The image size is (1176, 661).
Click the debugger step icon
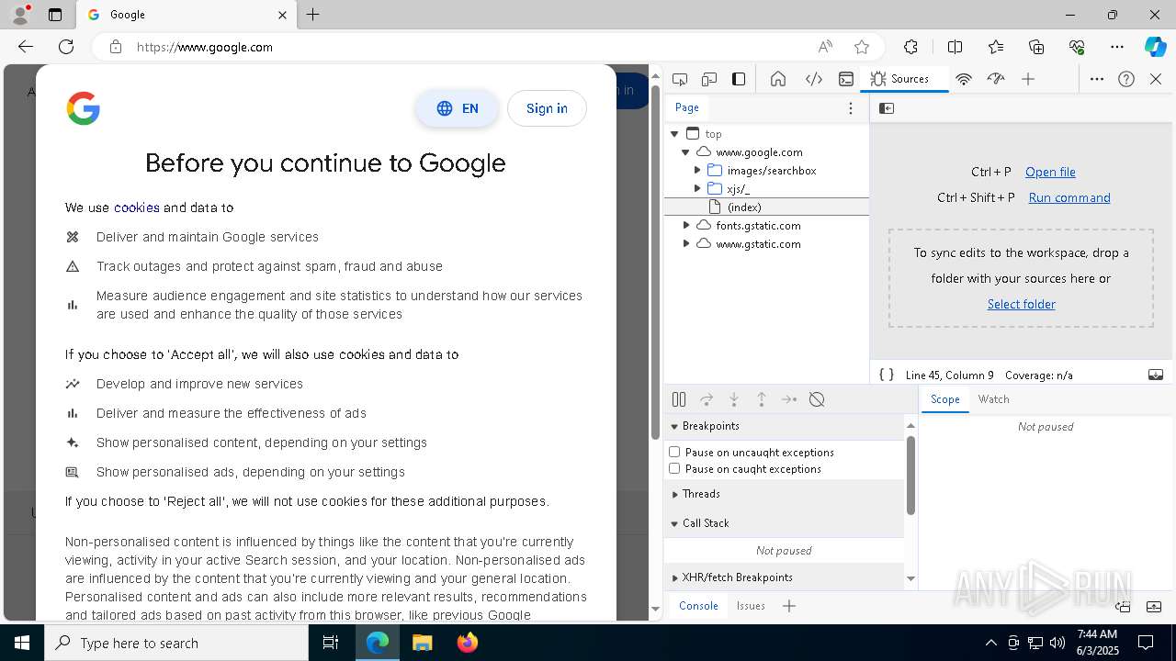[x=789, y=399]
